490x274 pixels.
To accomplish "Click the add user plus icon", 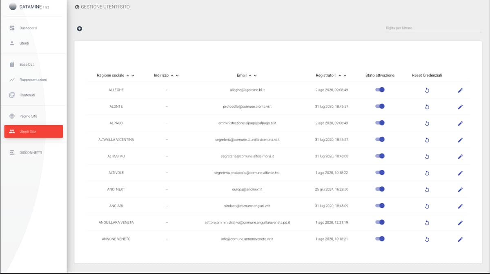I will click(79, 29).
